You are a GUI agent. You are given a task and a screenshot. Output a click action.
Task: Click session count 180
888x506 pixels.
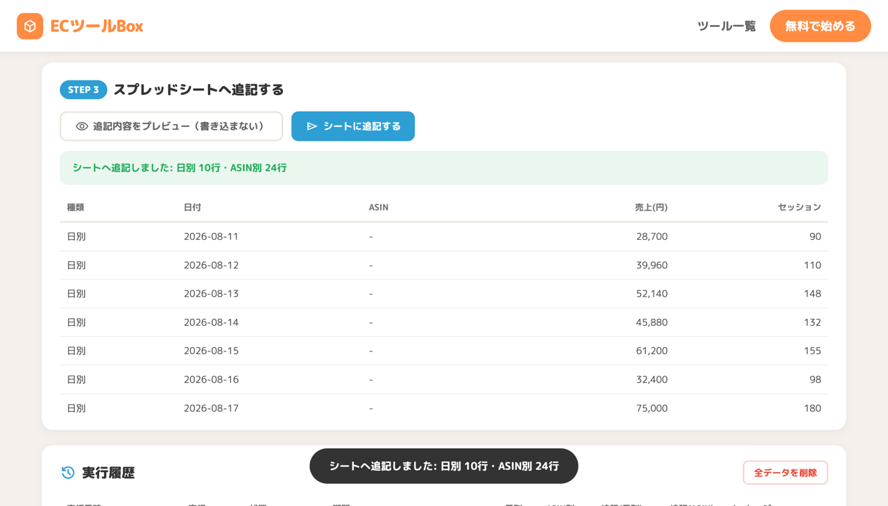point(812,408)
